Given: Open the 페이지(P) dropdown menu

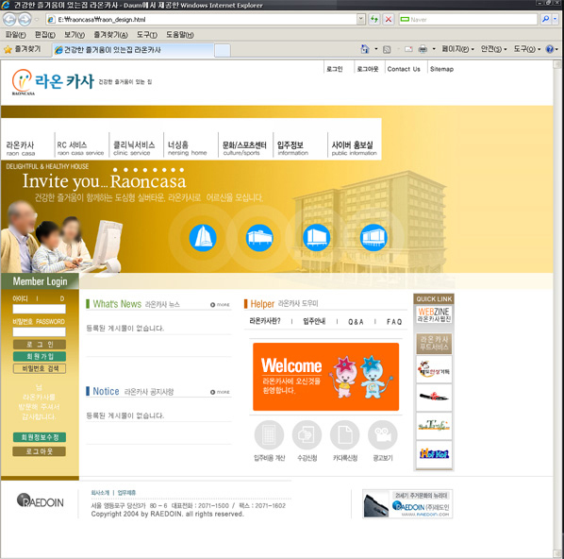Looking at the screenshot, I should point(457,49).
